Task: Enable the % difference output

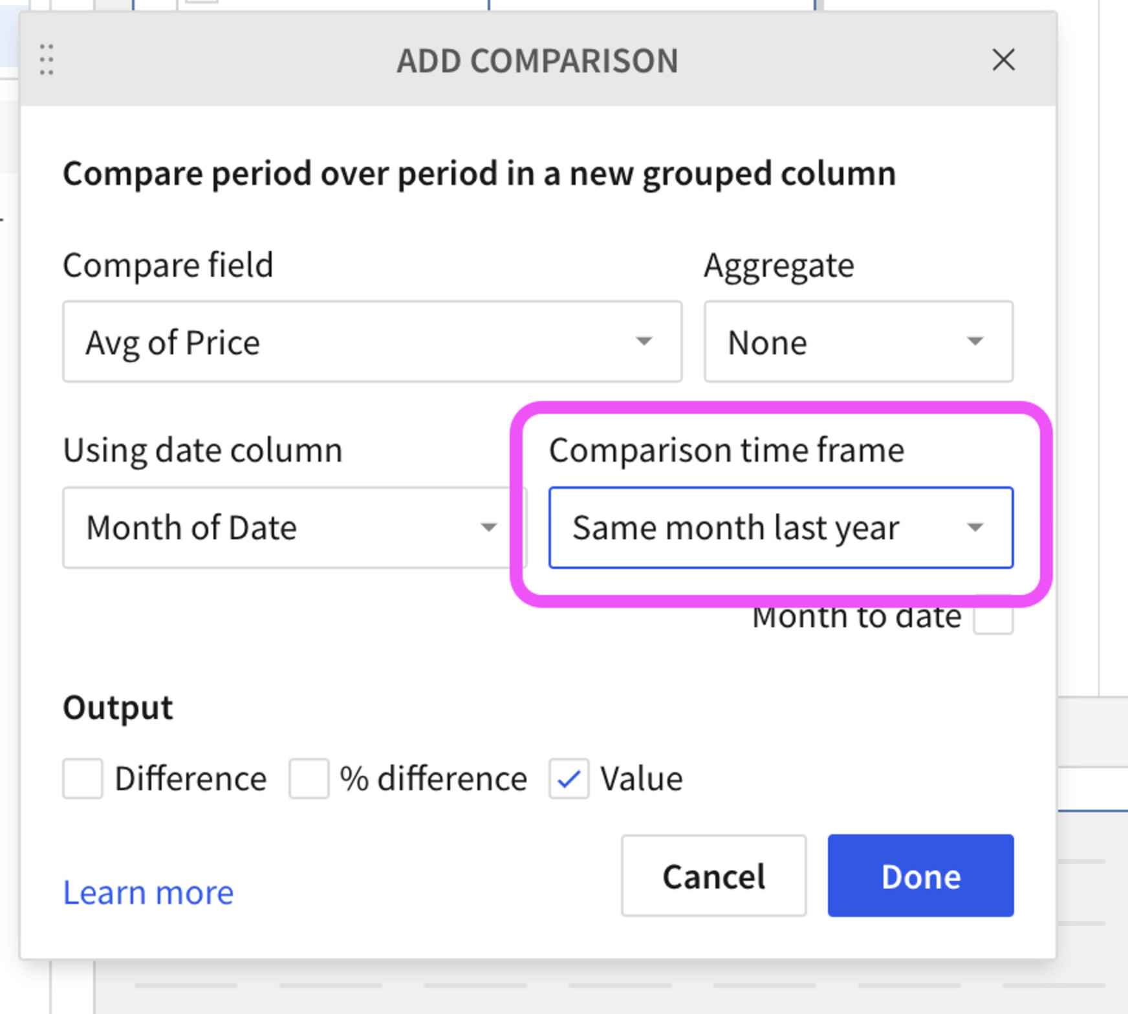Action: [x=309, y=779]
